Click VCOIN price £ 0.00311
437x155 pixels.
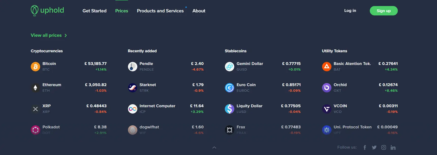click(388, 106)
